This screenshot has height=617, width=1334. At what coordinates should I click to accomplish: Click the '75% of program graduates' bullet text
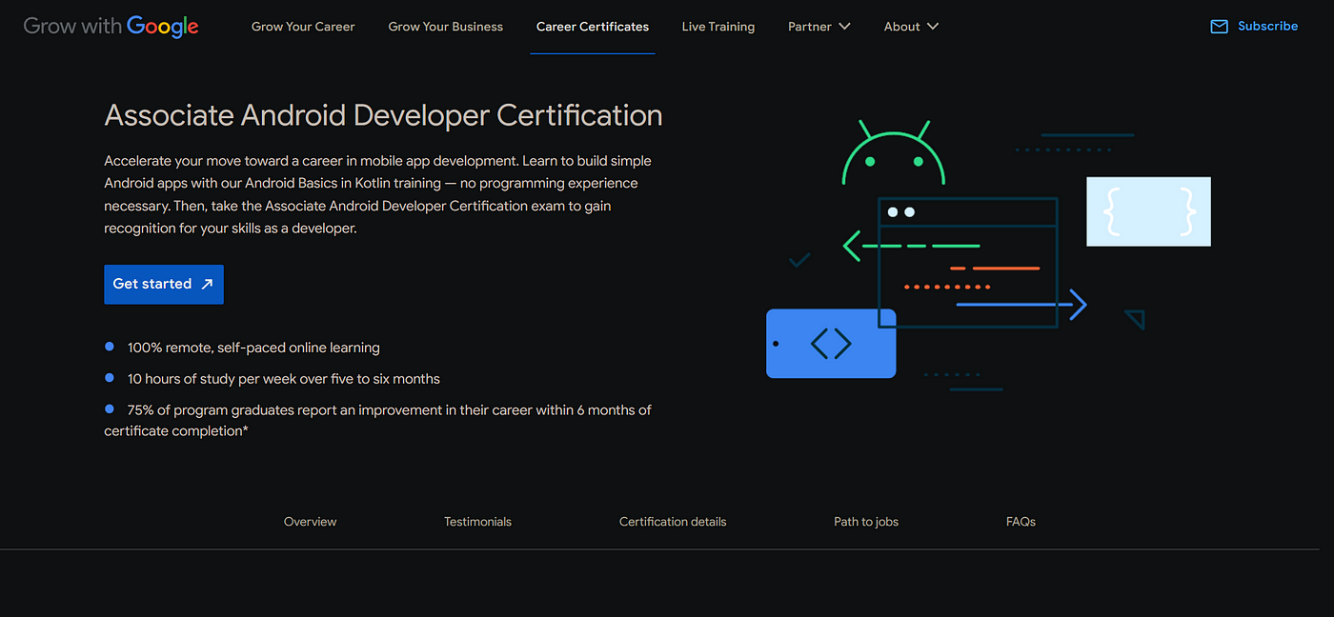click(378, 420)
